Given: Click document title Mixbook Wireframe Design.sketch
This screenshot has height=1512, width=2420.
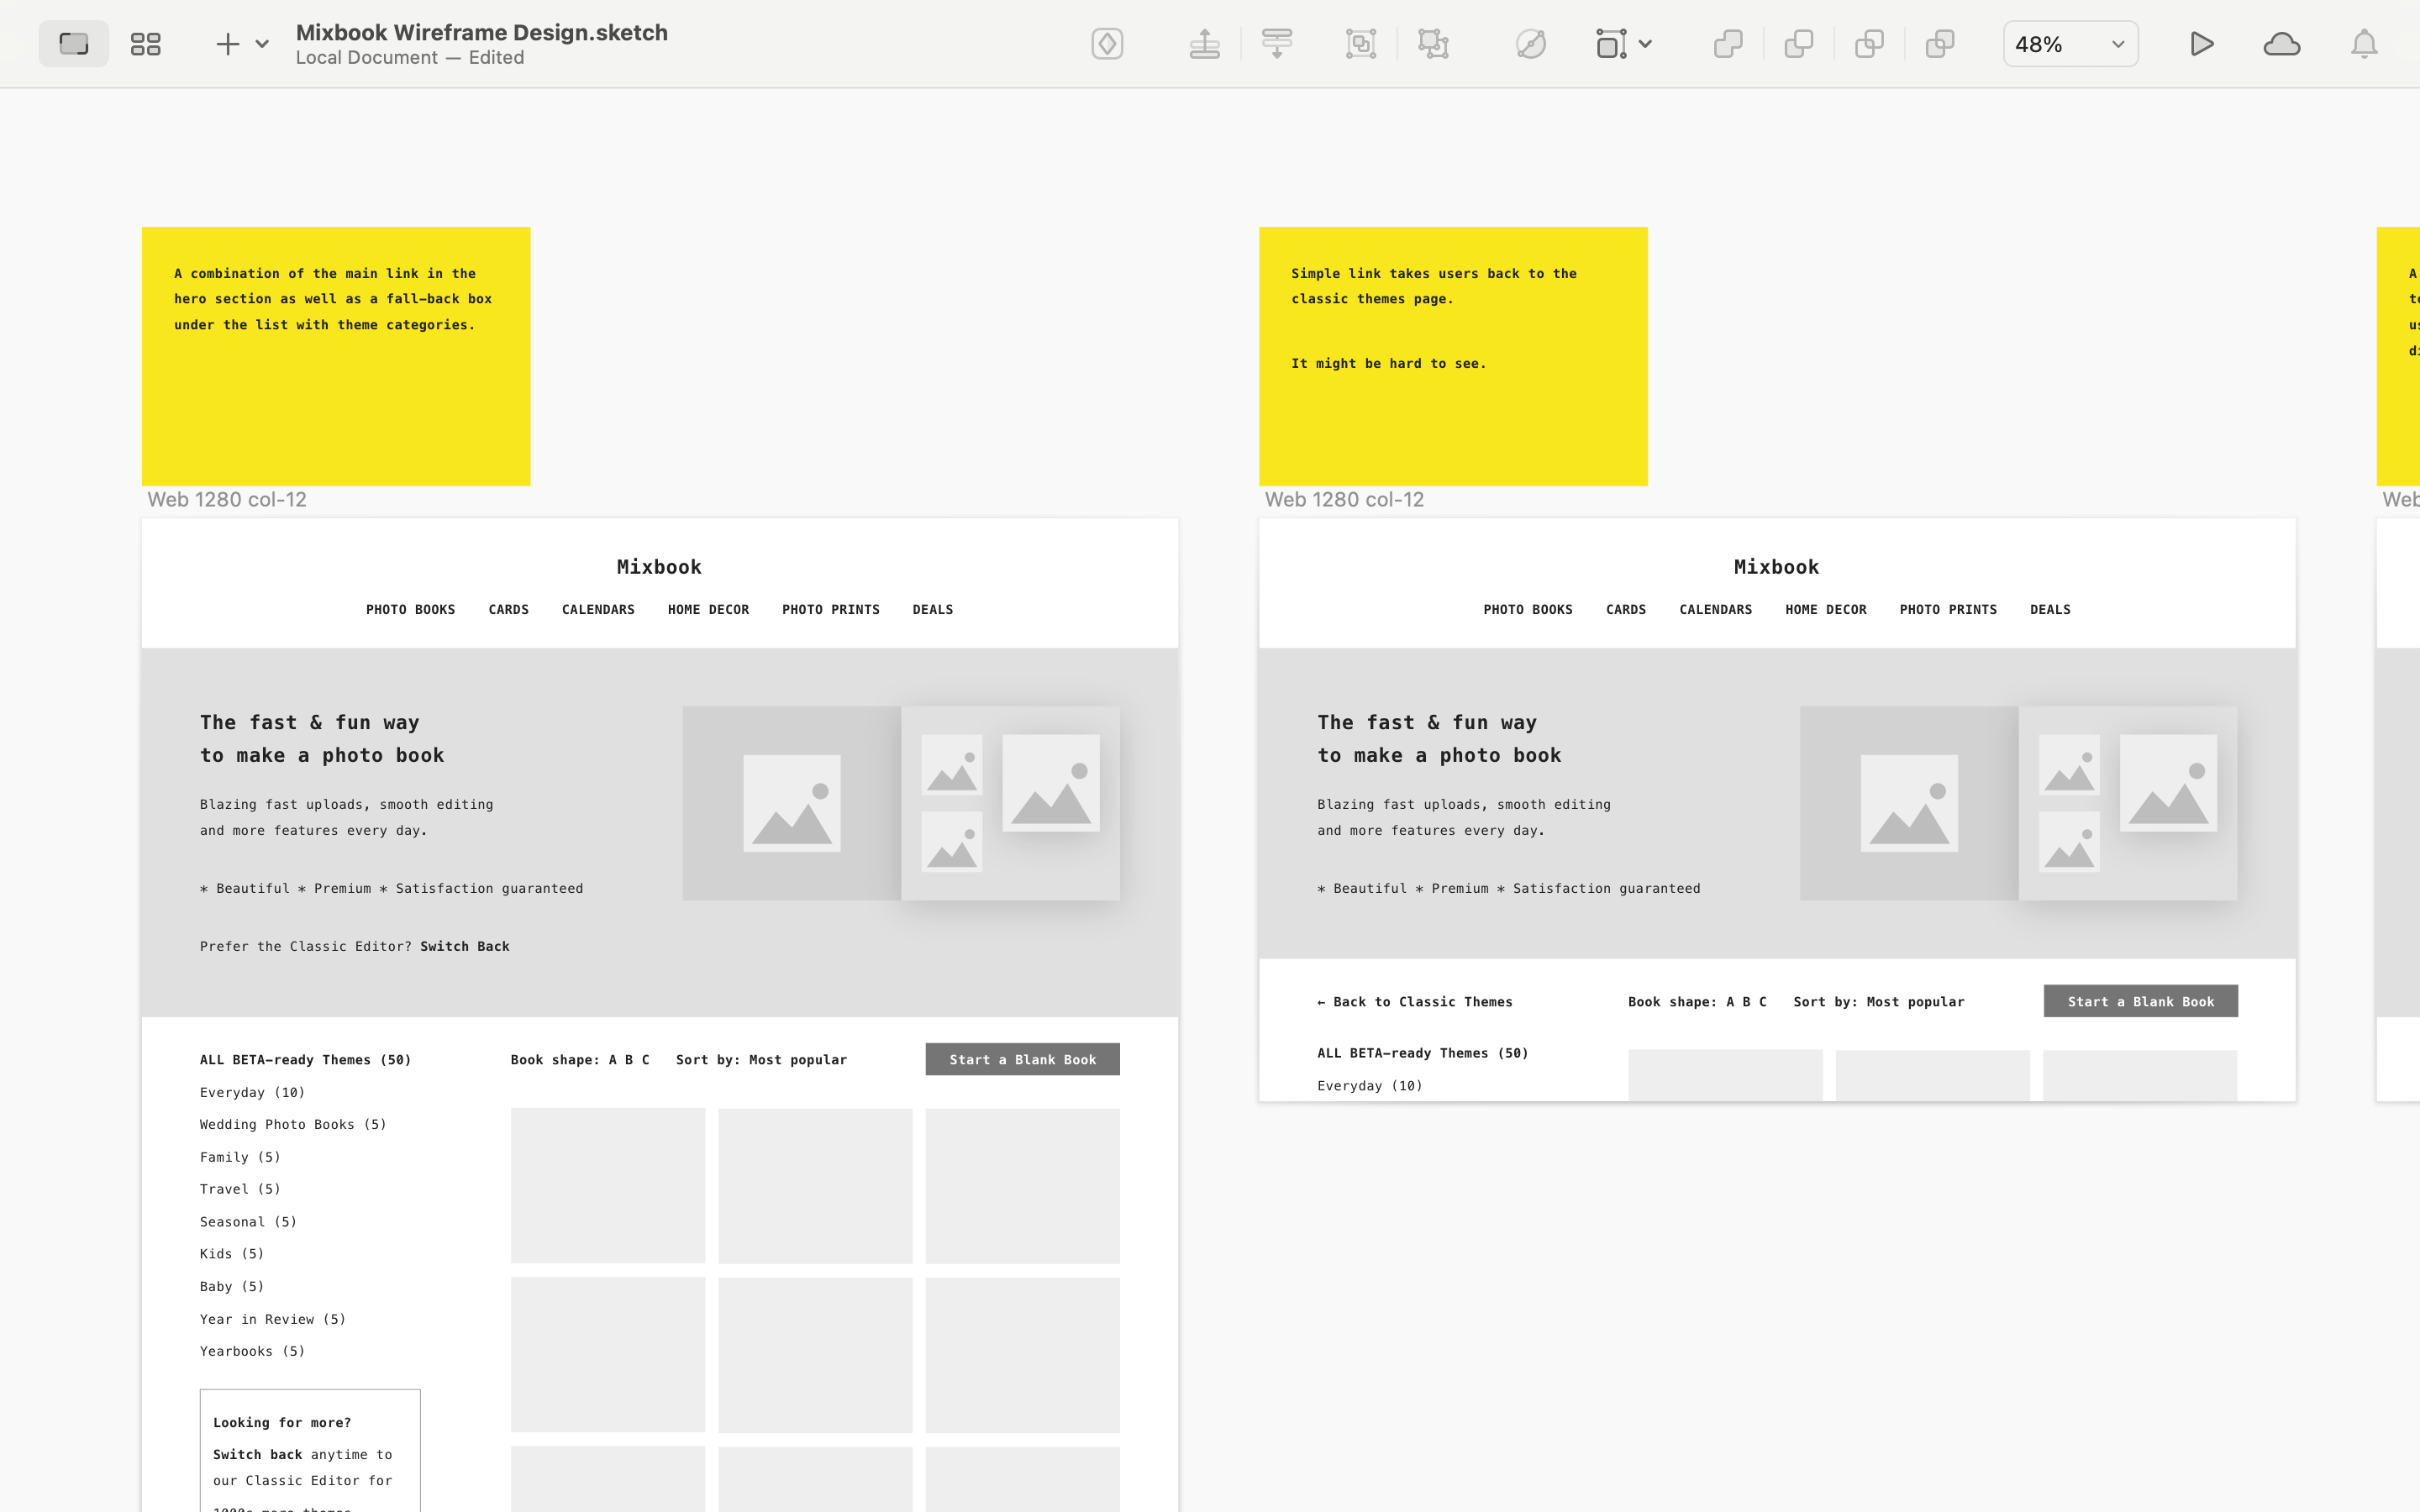Looking at the screenshot, I should tap(482, 32).
